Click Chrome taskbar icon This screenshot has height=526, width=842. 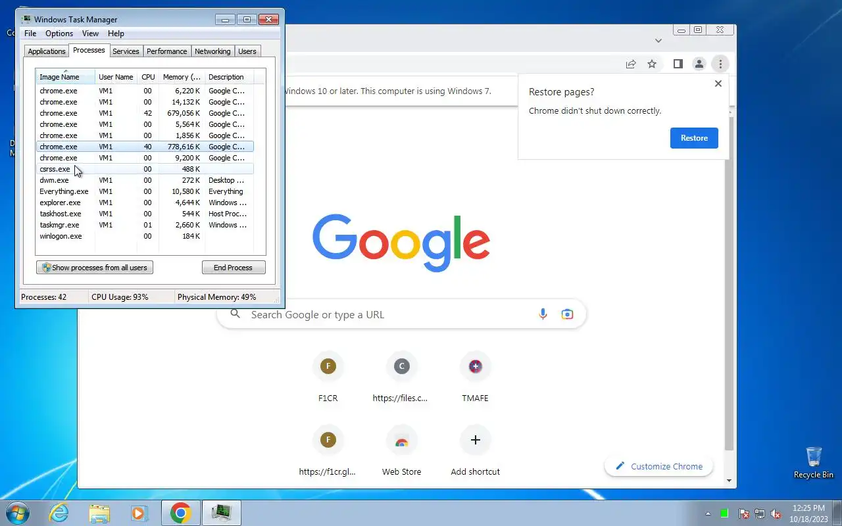click(x=181, y=513)
